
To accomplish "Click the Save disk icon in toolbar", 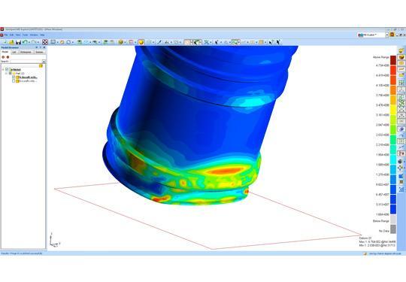I will 18,42.
